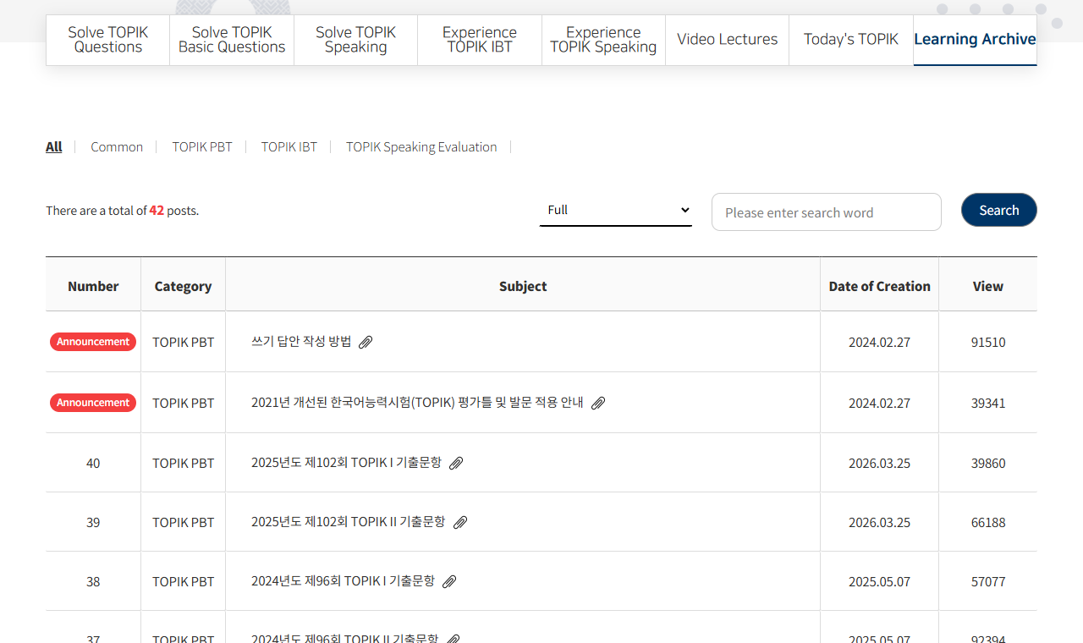The width and height of the screenshot is (1083, 643).
Task: Click Announcement badge on 2021년 개선된 row
Action: pyautogui.click(x=93, y=403)
